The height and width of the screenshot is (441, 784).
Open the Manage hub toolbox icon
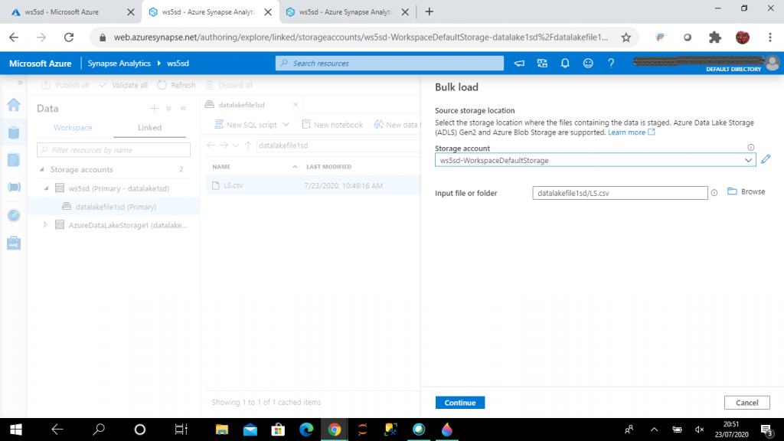click(14, 243)
